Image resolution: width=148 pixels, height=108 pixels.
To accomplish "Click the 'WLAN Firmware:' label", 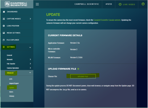I will (x=54, y=58).
